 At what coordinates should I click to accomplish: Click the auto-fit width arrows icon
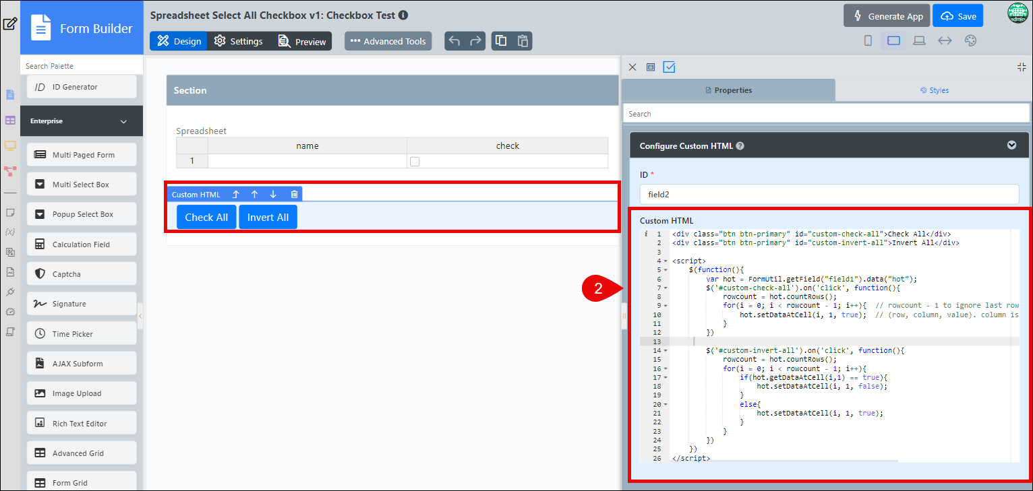(x=945, y=41)
